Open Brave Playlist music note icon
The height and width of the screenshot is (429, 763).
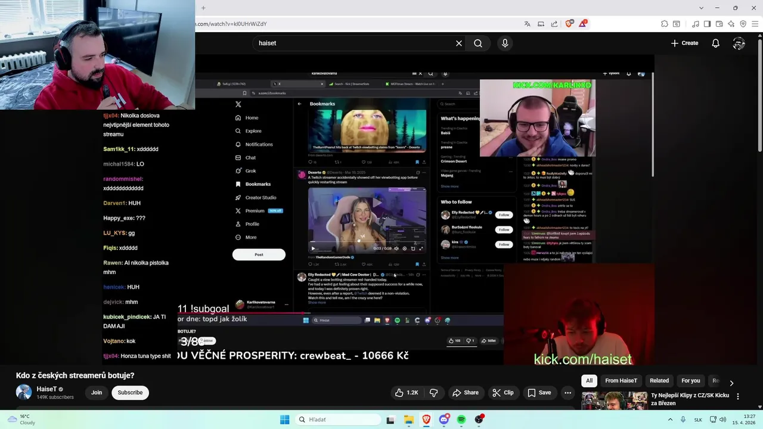point(696,24)
